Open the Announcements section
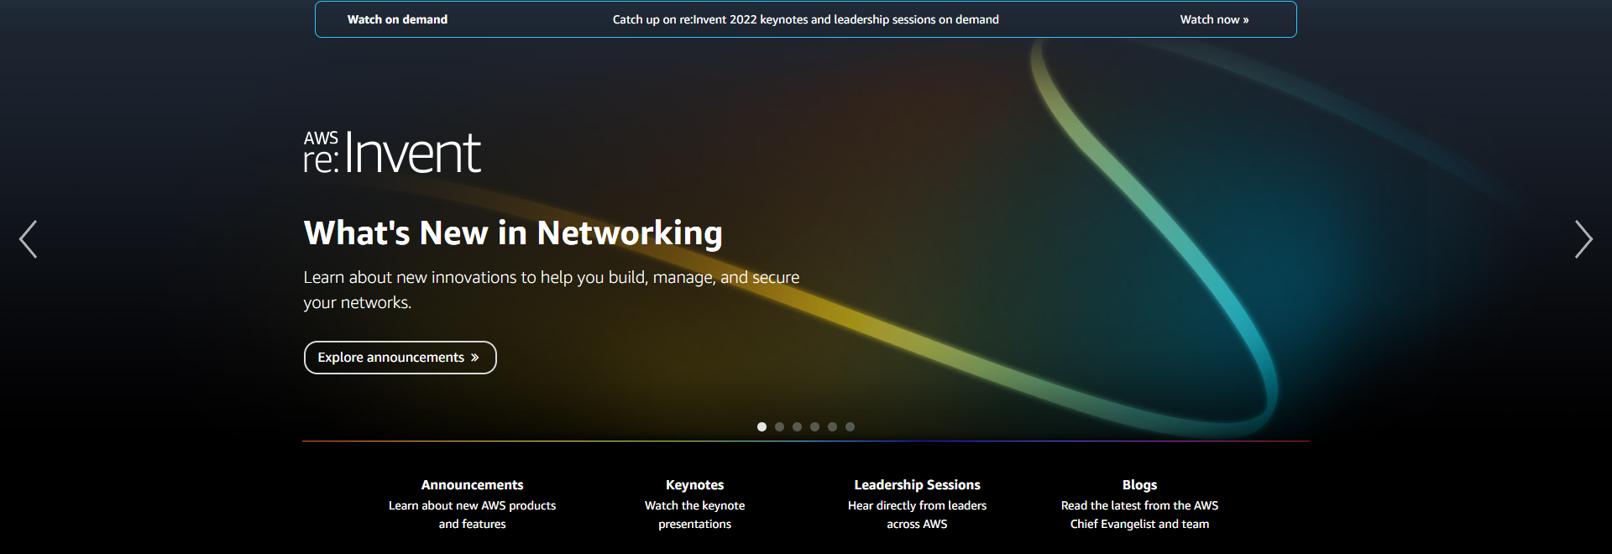The image size is (1612, 554). (x=472, y=484)
